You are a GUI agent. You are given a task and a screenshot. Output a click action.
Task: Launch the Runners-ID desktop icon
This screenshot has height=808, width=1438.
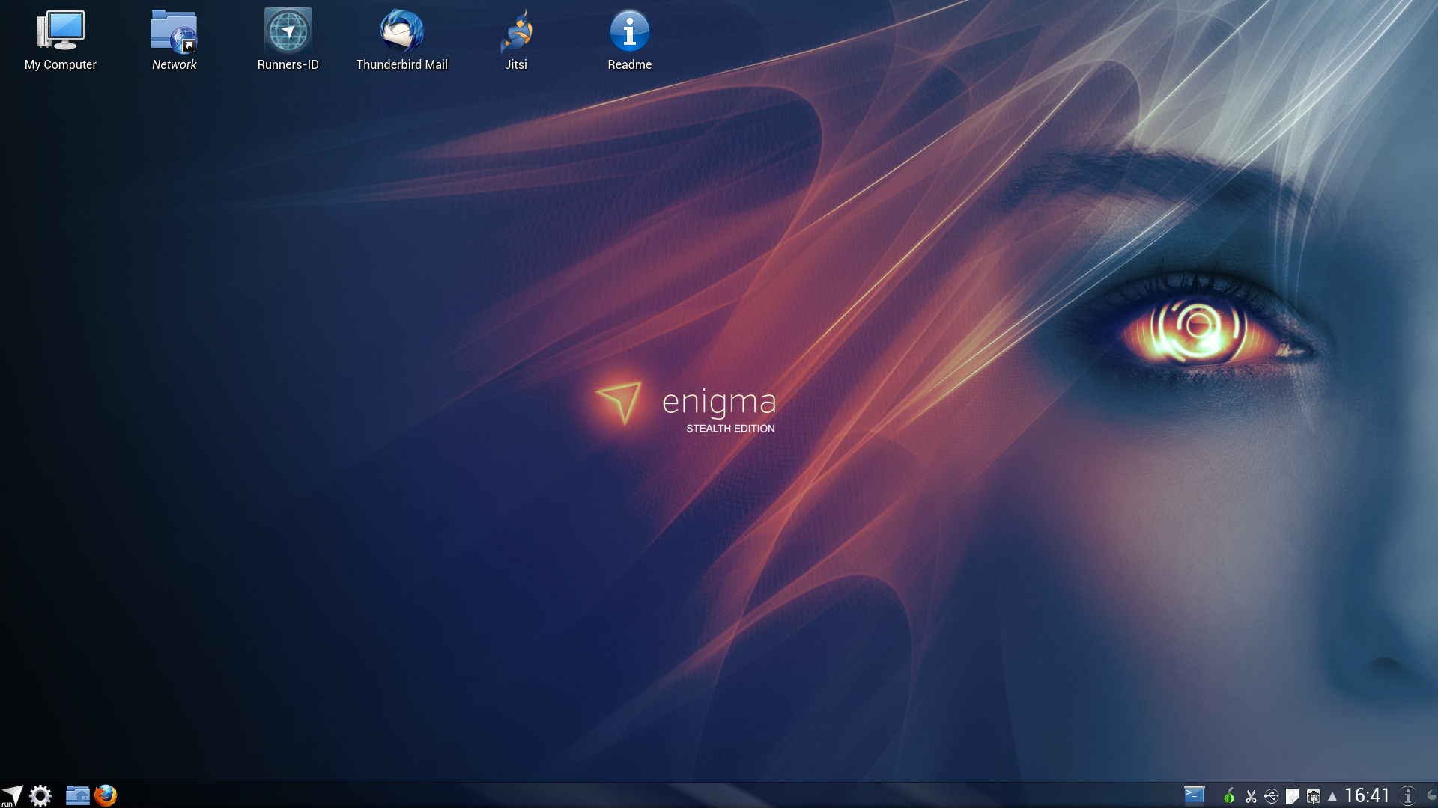(288, 41)
